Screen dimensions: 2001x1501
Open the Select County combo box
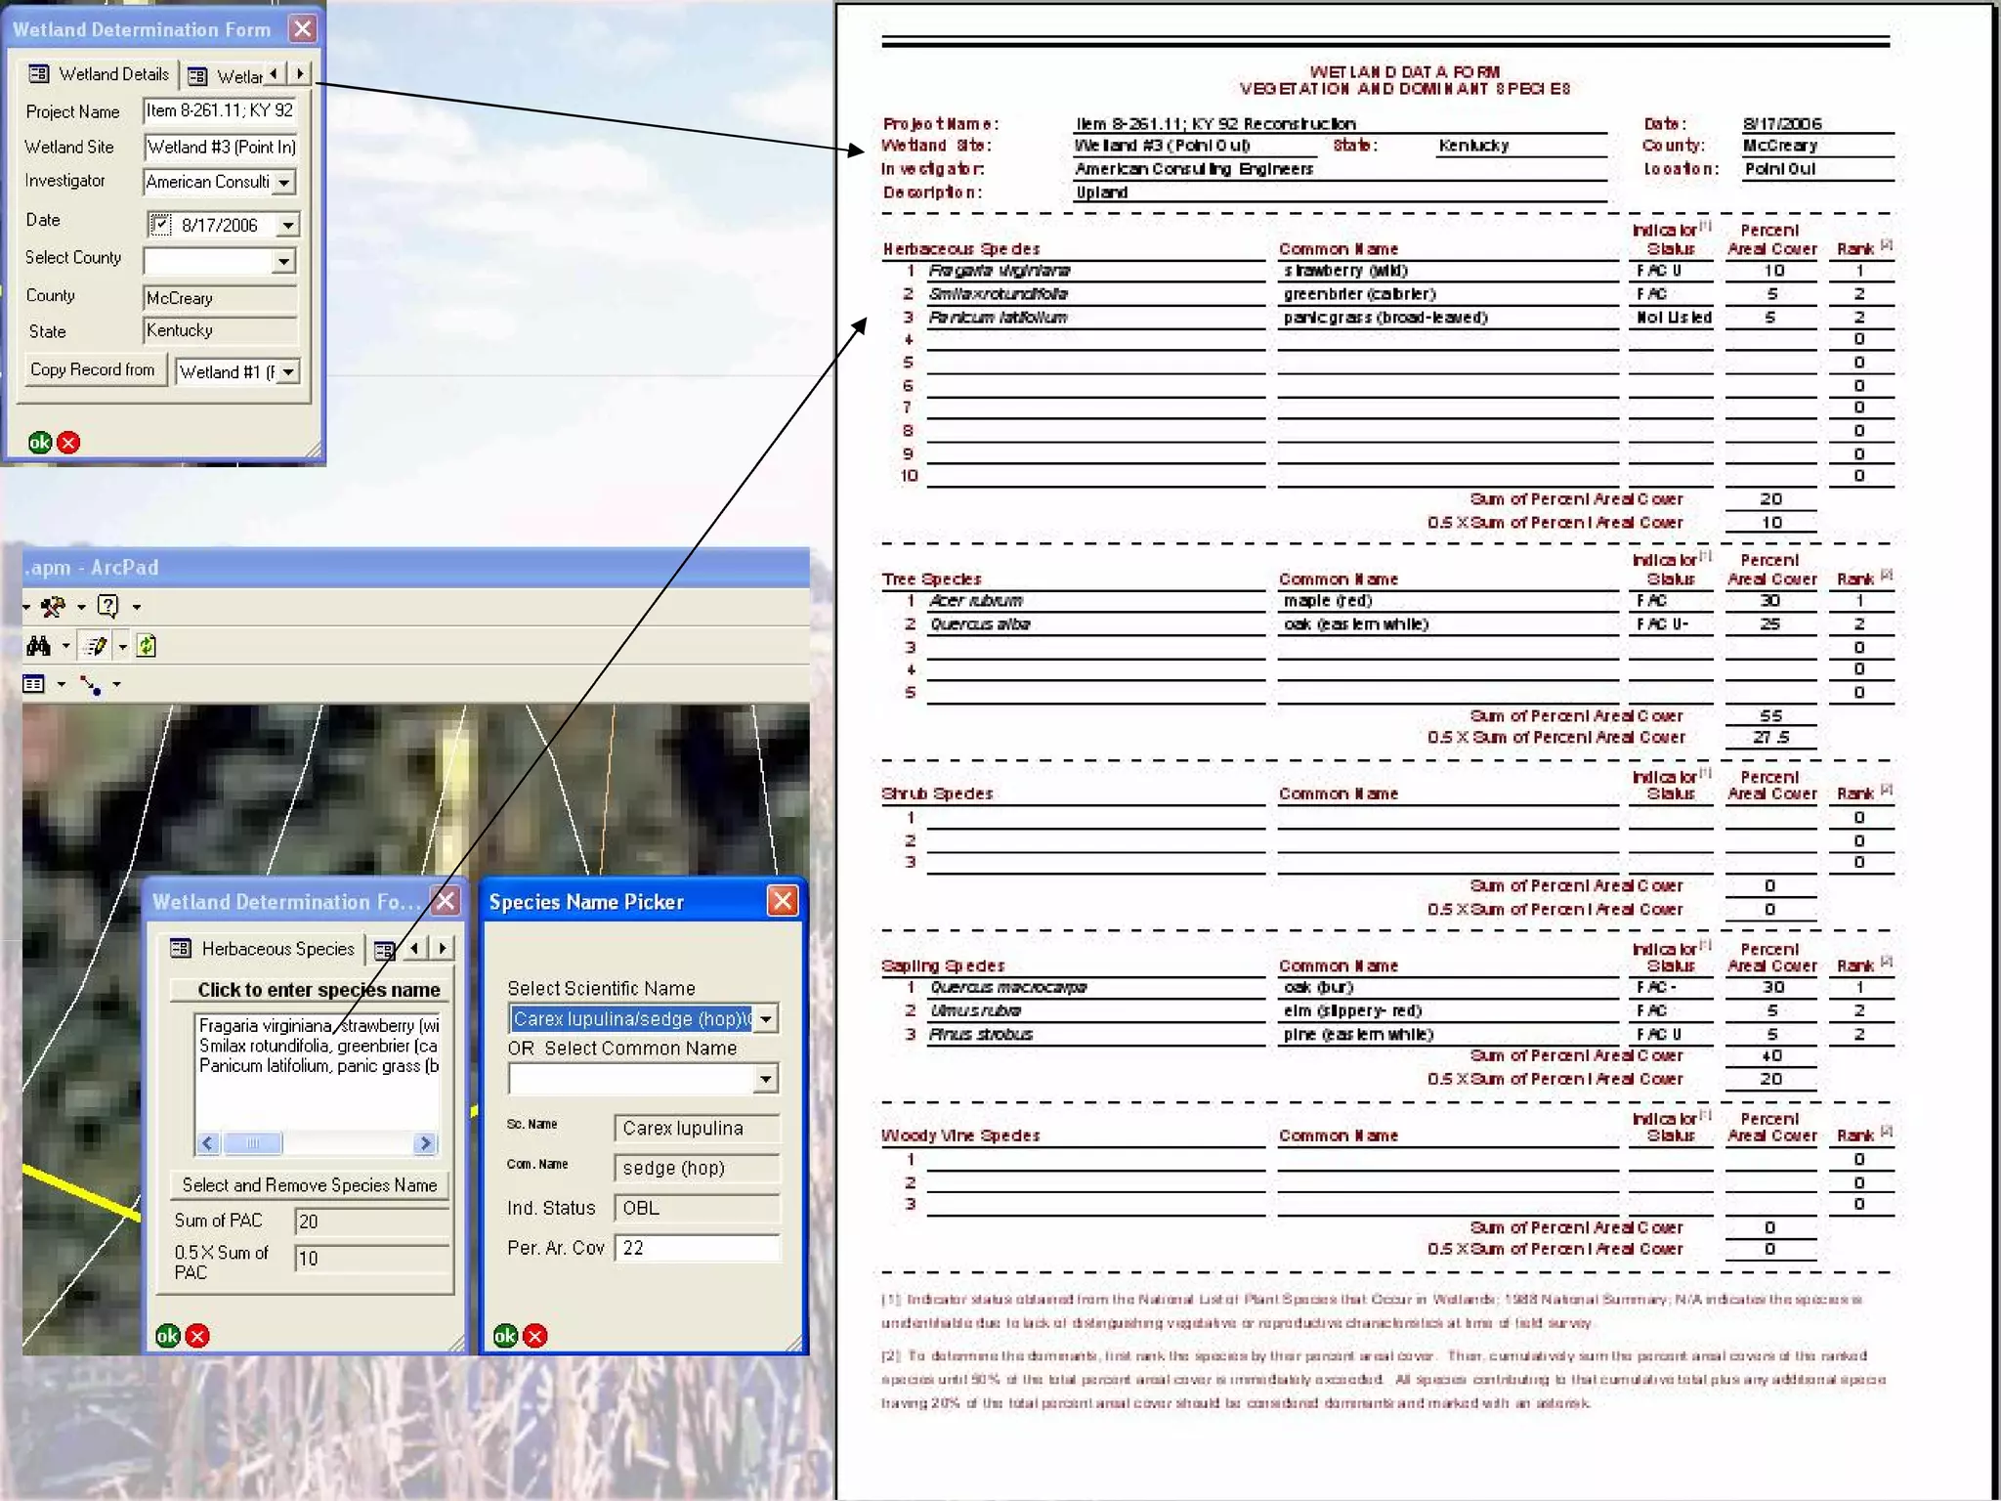tap(283, 261)
